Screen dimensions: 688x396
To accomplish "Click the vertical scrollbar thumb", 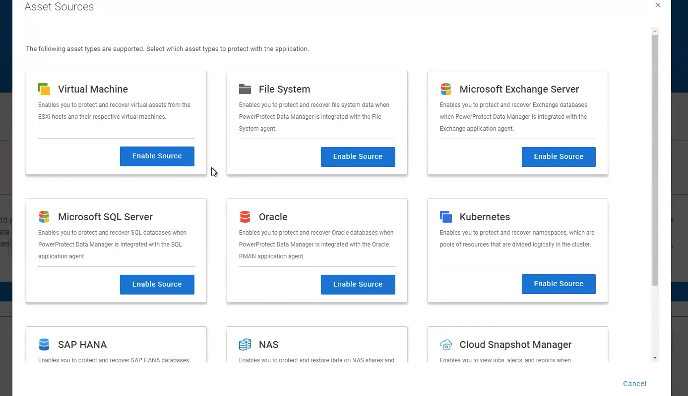I will pyautogui.click(x=655, y=160).
